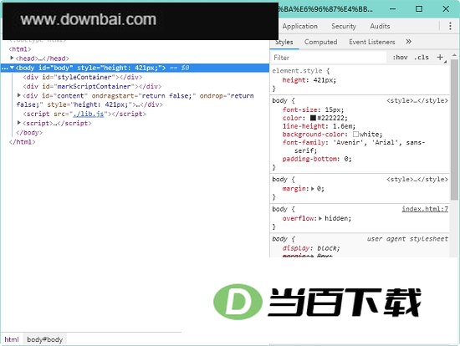Edit the display block value
Image resolution: width=460 pixels, height=346 pixels.
(x=327, y=248)
